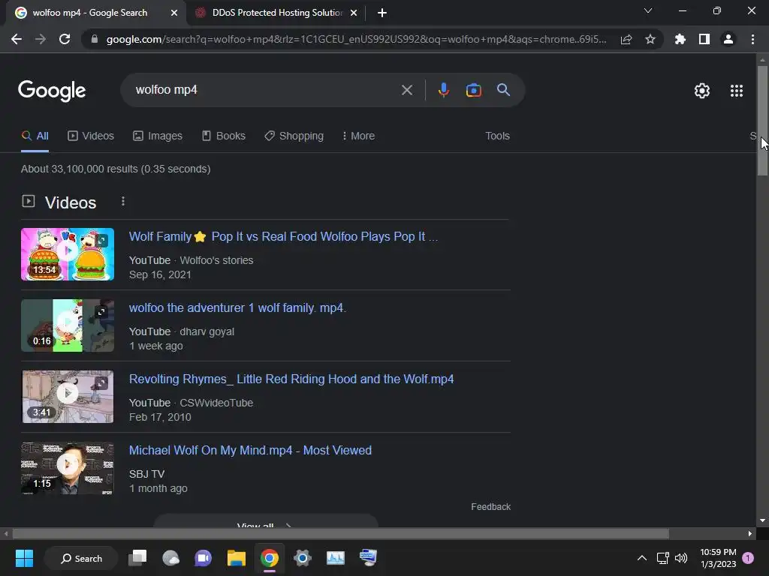Switch to the Videos results tab
The height and width of the screenshot is (576, 769).
[91, 136]
